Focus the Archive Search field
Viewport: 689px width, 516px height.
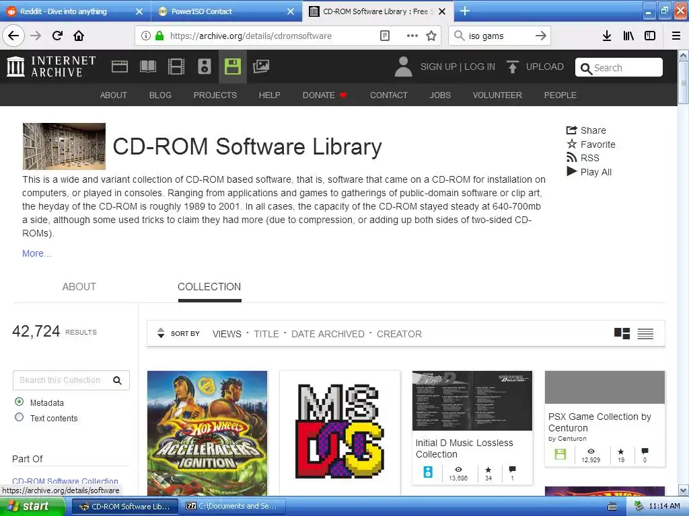(x=619, y=68)
